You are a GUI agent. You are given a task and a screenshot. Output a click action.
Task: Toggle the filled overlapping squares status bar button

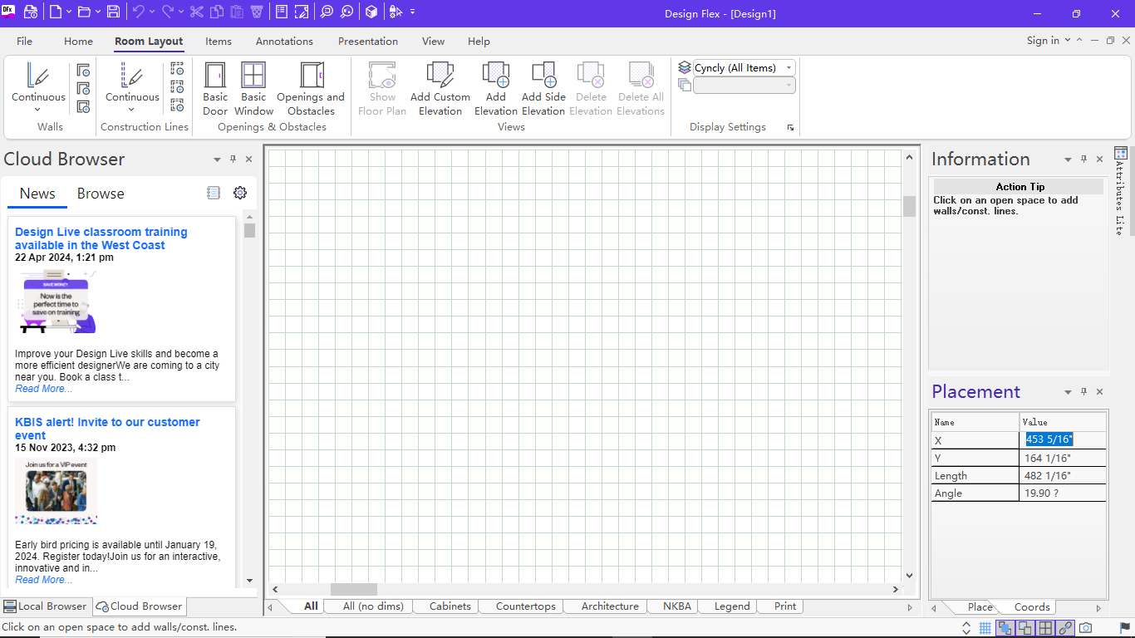[x=1005, y=628]
